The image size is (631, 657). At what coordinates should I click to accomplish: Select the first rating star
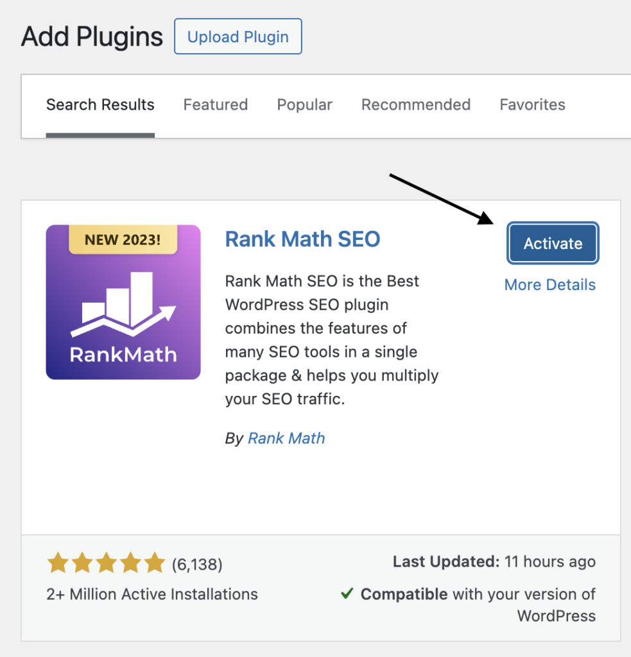[57, 563]
